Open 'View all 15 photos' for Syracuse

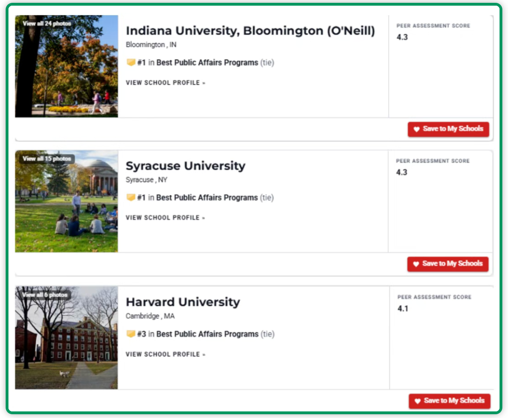click(47, 159)
